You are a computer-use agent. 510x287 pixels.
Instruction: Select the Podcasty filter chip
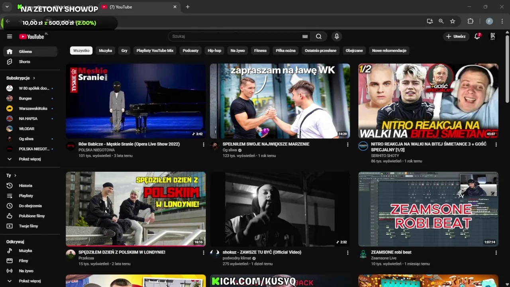pos(190,51)
